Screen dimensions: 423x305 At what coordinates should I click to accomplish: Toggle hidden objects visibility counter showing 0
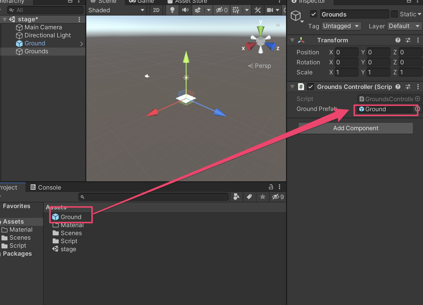(x=222, y=10)
